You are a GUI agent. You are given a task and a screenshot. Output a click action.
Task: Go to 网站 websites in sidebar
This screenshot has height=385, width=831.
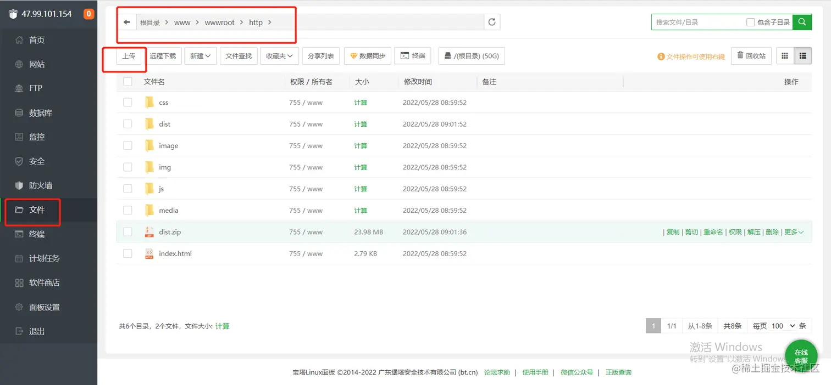37,64
